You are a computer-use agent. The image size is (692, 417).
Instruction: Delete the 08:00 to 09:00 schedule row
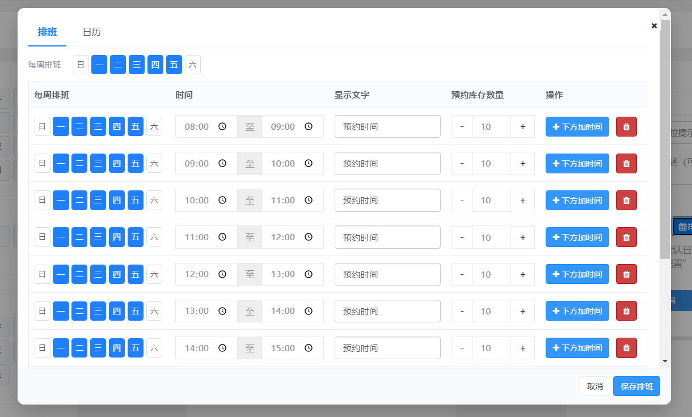coord(626,126)
